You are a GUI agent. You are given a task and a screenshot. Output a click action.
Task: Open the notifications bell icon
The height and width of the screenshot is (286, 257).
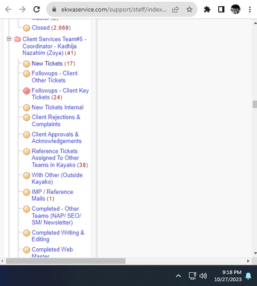(x=248, y=276)
